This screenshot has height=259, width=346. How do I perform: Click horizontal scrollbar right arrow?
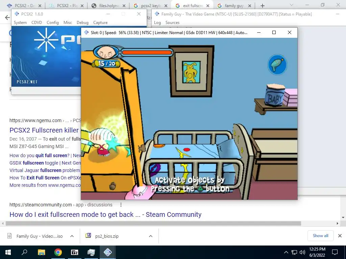[x=337, y=223]
